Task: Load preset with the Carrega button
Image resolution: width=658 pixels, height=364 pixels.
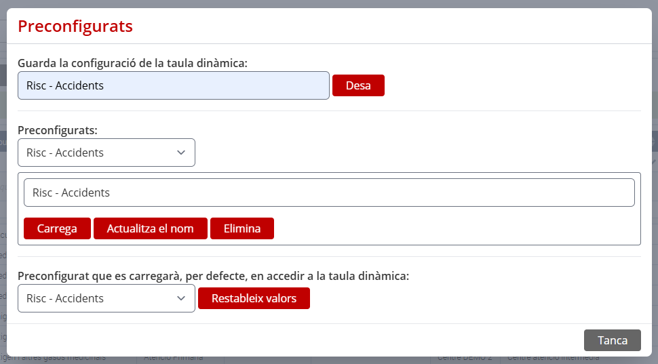Action: point(57,228)
